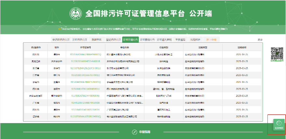Open the 法规标准 tab

point(195,40)
